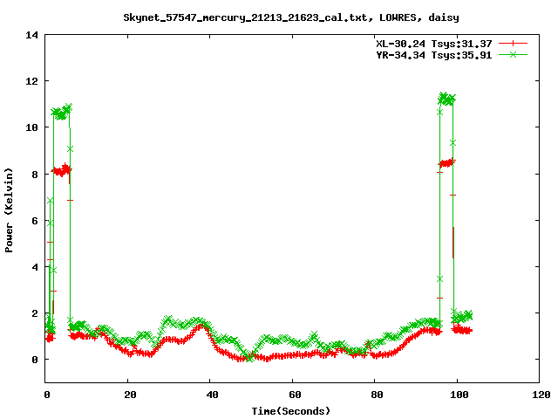The width and height of the screenshot is (558, 419).
Task: Click the y-axis tick label 4
Action: [x=35, y=267]
